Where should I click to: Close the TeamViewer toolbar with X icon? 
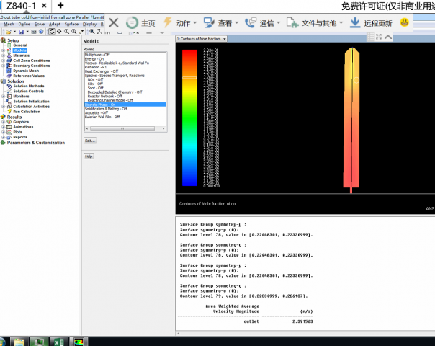[114, 23]
